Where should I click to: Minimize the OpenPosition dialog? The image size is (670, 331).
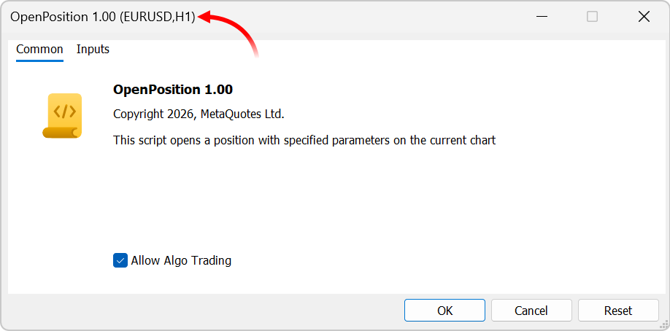[542, 17]
